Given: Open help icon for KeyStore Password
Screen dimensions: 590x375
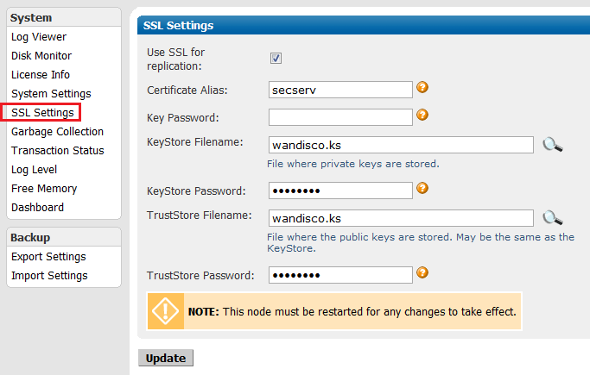Looking at the screenshot, I should coord(422,188).
